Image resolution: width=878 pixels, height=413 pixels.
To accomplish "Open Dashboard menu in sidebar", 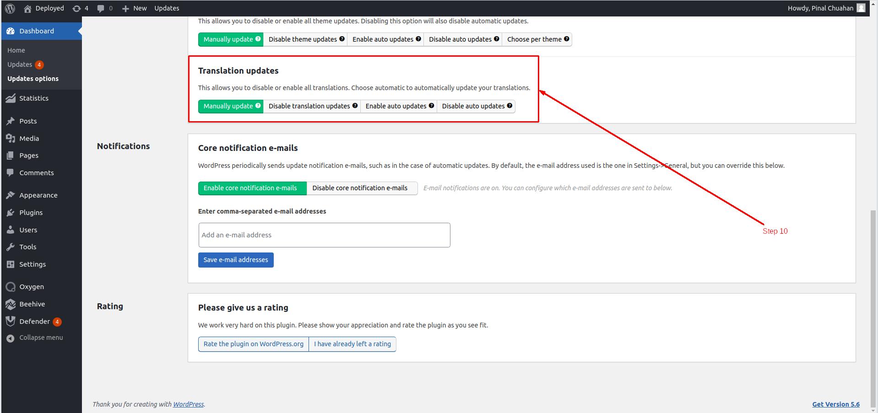I will (x=41, y=31).
